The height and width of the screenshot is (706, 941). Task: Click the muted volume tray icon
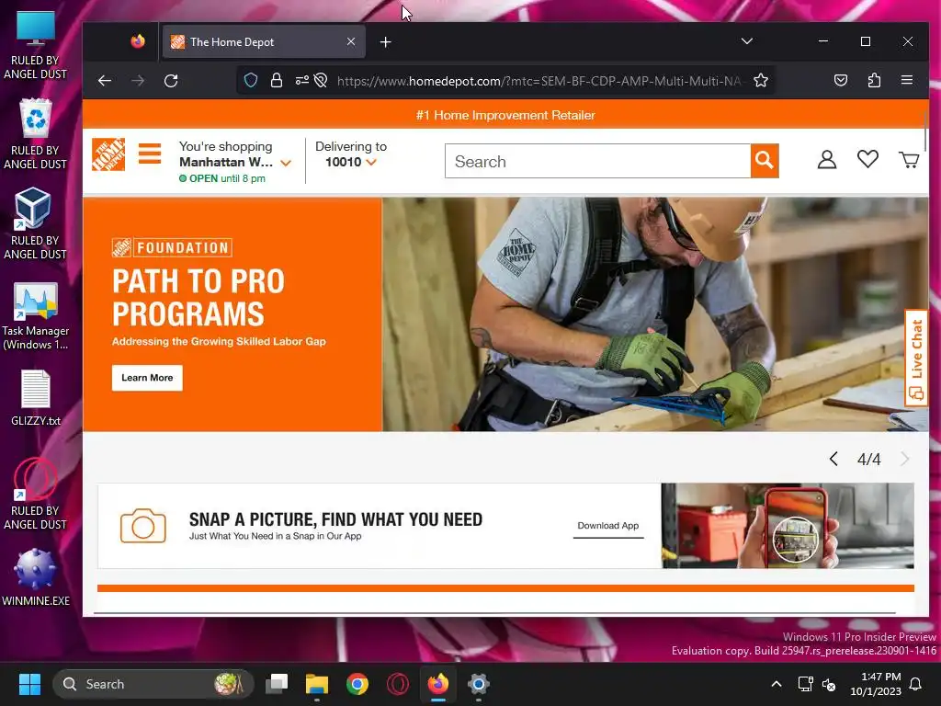[829, 684]
